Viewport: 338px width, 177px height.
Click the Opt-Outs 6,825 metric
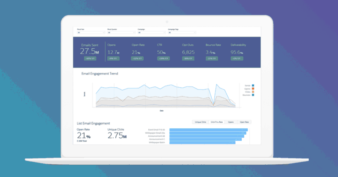point(188,52)
